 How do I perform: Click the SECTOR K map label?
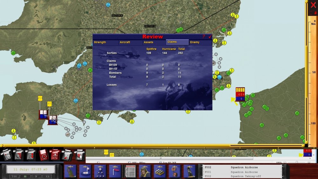pos(117,15)
